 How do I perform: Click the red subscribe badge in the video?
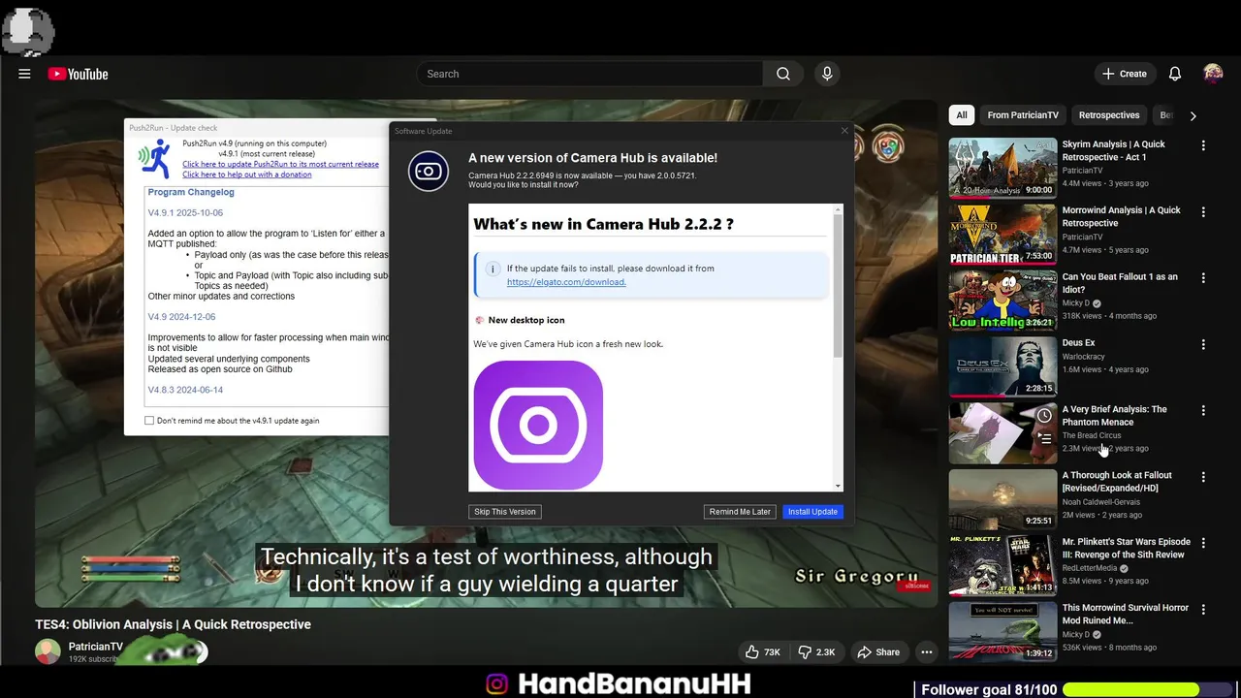pyautogui.click(x=911, y=586)
